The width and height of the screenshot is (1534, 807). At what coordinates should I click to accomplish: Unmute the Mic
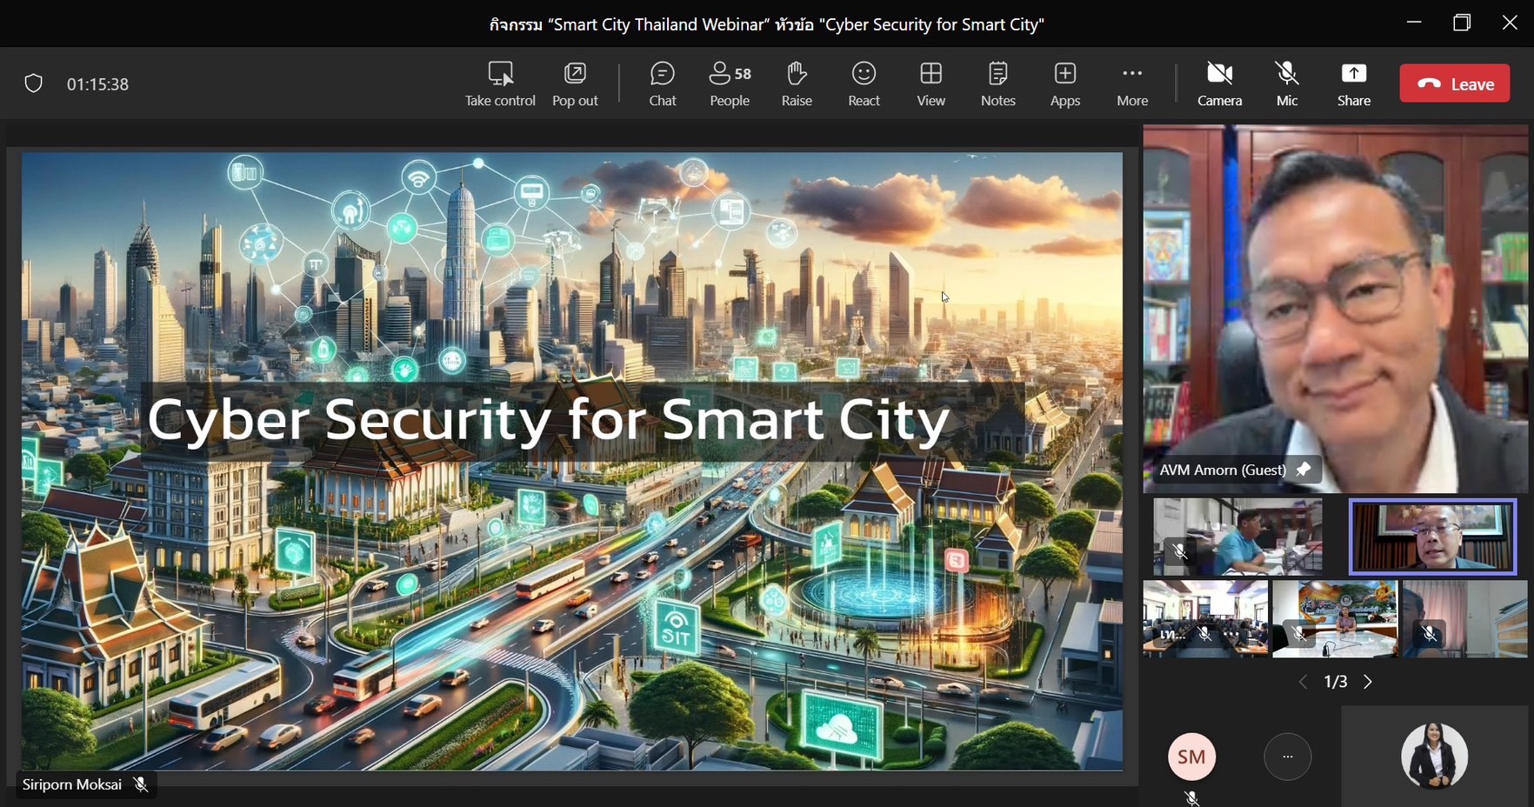point(1287,84)
